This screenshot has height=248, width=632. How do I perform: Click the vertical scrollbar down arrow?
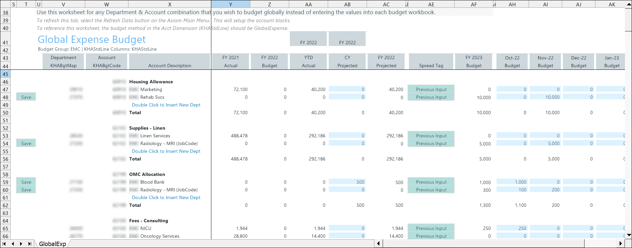tap(629, 235)
